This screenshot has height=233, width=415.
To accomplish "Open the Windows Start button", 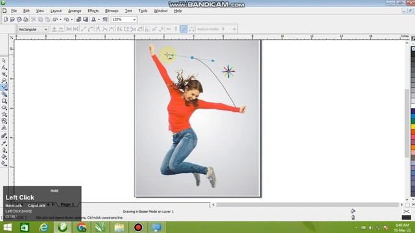I will coord(7,227).
